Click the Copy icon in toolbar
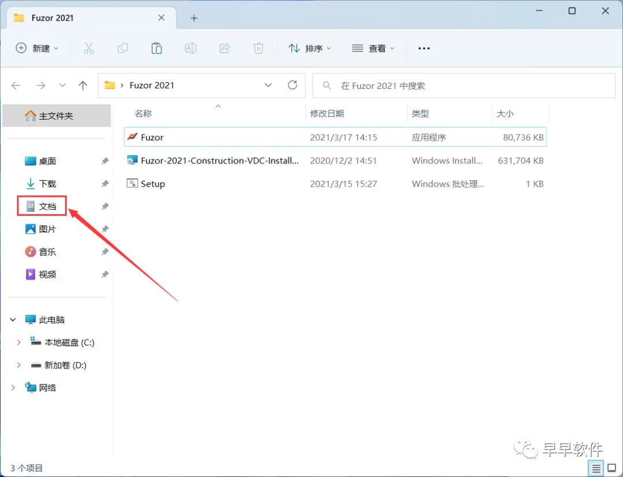Screen dimensions: 623x477 click(x=123, y=48)
